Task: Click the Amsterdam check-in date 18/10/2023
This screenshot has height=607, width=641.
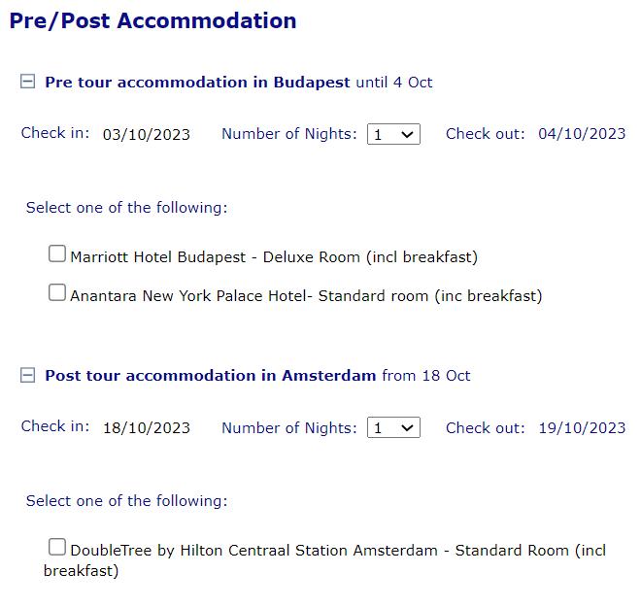Action: (147, 428)
